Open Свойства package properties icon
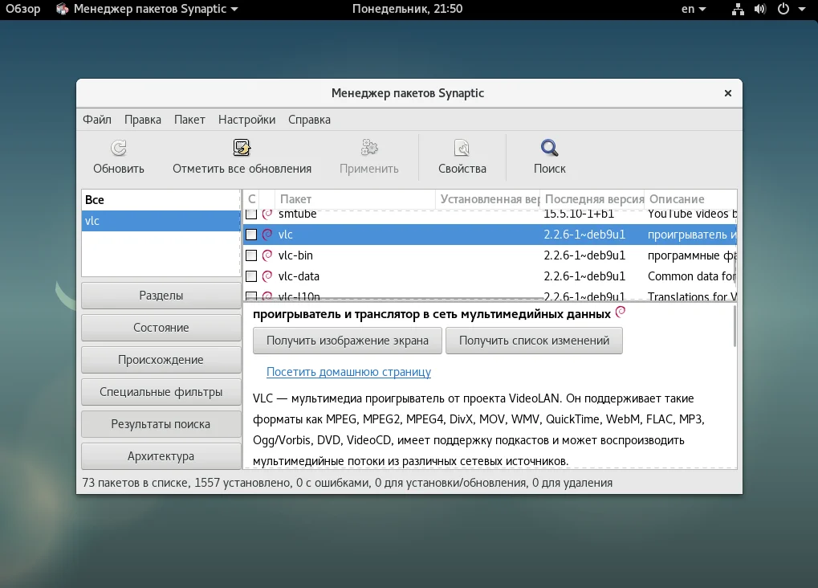 pos(462,148)
